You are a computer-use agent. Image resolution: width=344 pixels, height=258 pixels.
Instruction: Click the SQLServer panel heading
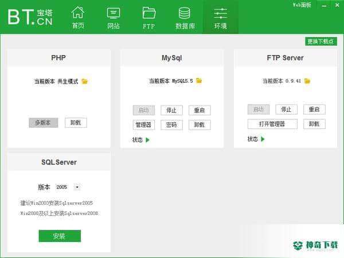(x=59, y=162)
